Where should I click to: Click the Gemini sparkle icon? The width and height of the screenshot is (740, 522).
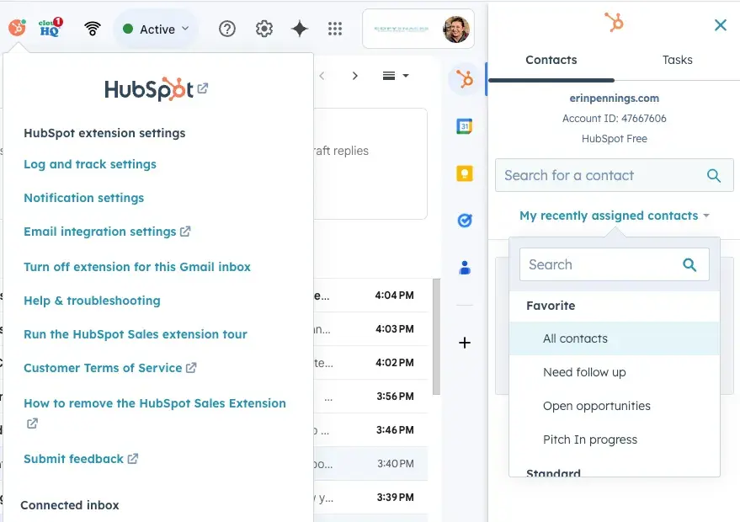(x=300, y=29)
